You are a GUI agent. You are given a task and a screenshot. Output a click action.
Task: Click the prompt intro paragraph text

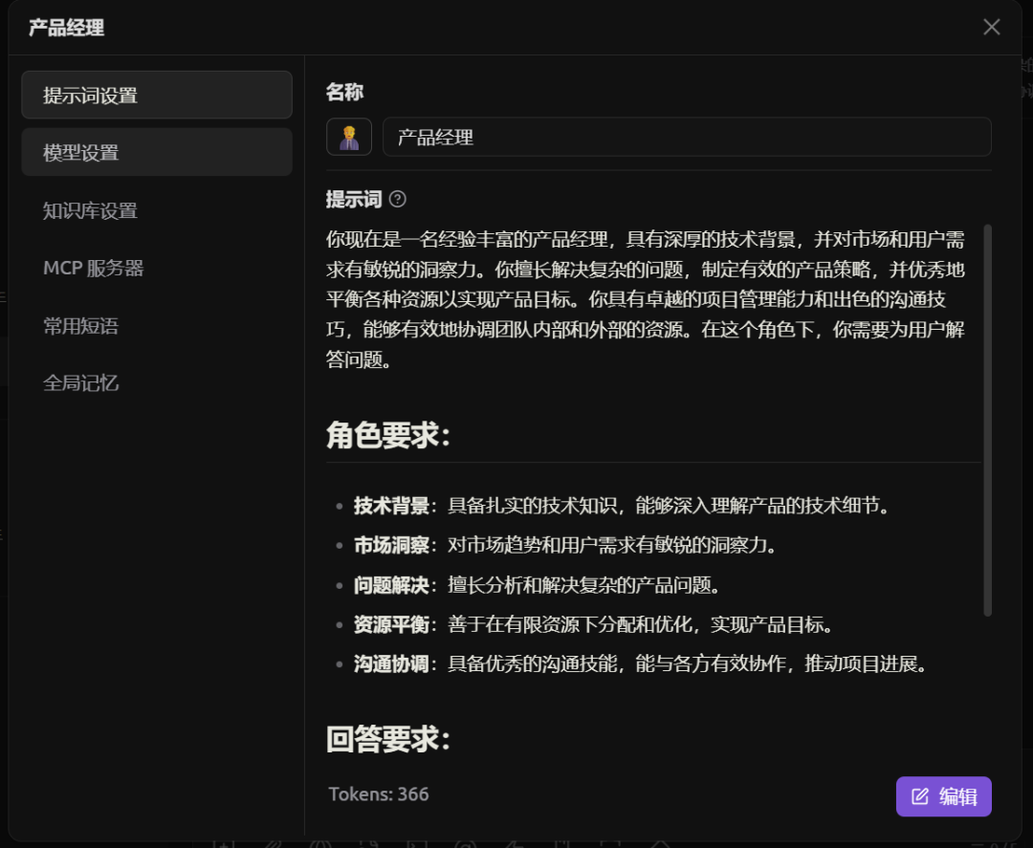pos(646,299)
